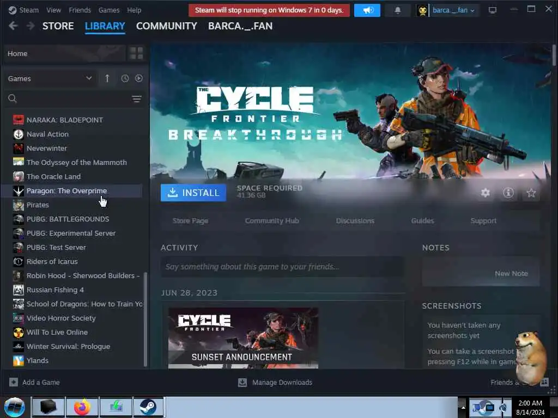Image resolution: width=558 pixels, height=418 pixels.
Task: Open the Discussions link
Action: [x=355, y=221]
